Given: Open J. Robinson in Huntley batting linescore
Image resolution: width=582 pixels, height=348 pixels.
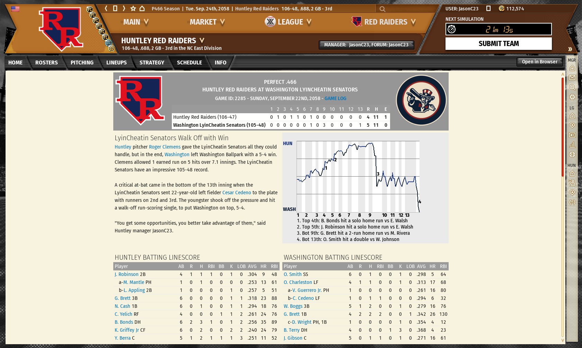Looking at the screenshot, I should pyautogui.click(x=126, y=274).
